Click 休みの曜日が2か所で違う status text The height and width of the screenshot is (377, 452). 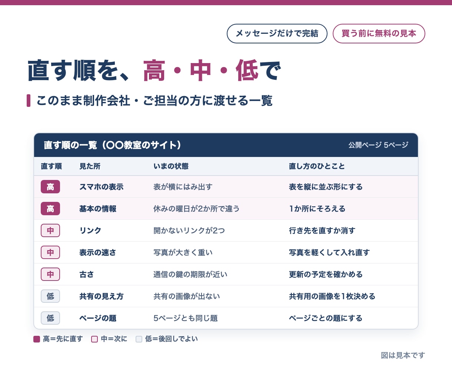(x=196, y=209)
